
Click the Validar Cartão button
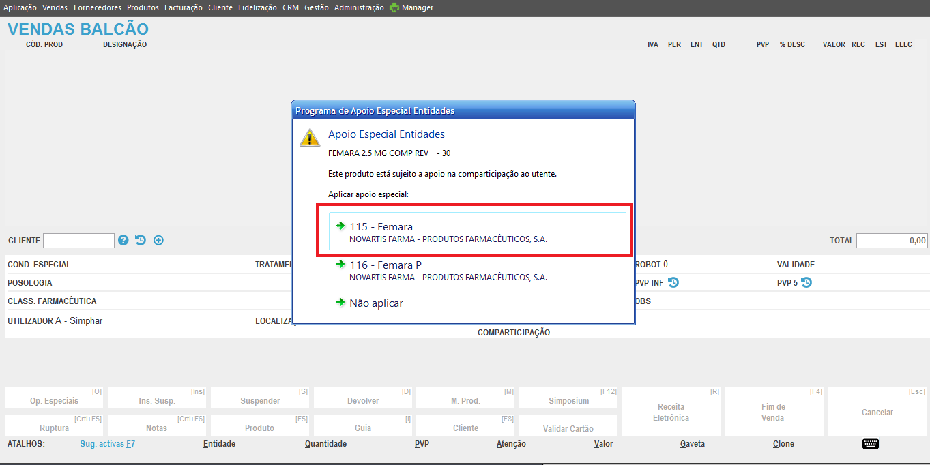pyautogui.click(x=569, y=425)
